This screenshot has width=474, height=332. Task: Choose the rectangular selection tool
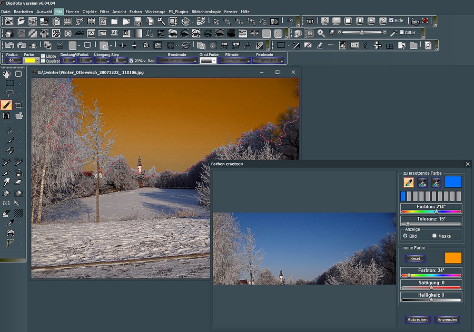pyautogui.click(x=9, y=83)
